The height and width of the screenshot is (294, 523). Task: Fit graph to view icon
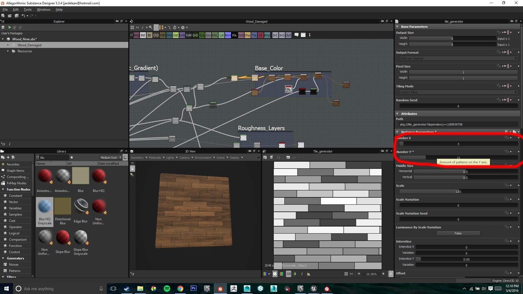(132, 27)
